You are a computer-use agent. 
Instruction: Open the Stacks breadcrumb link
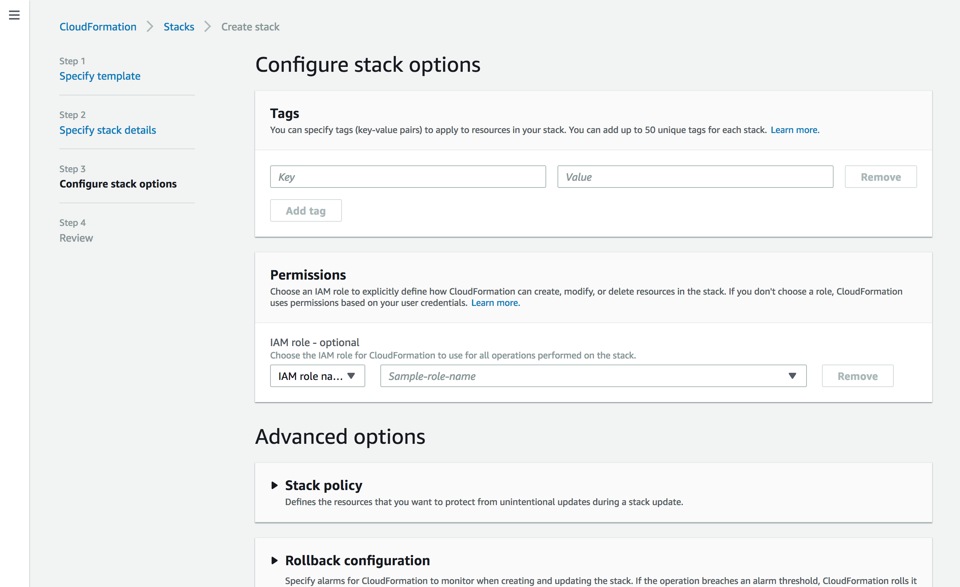[178, 26]
